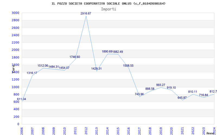Click the 200 y-axis tick label
This screenshot has height=136, width=217.
point(16,117)
